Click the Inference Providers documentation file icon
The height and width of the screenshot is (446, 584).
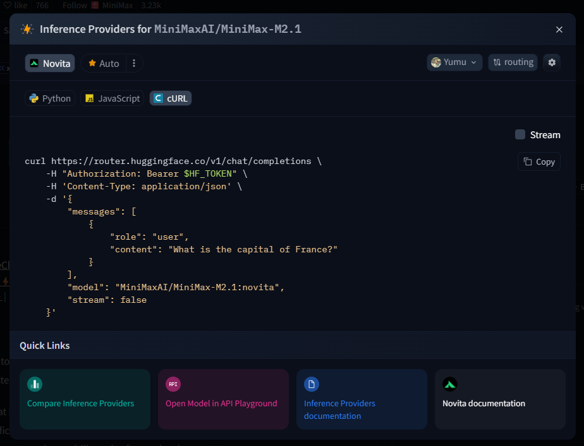click(312, 384)
